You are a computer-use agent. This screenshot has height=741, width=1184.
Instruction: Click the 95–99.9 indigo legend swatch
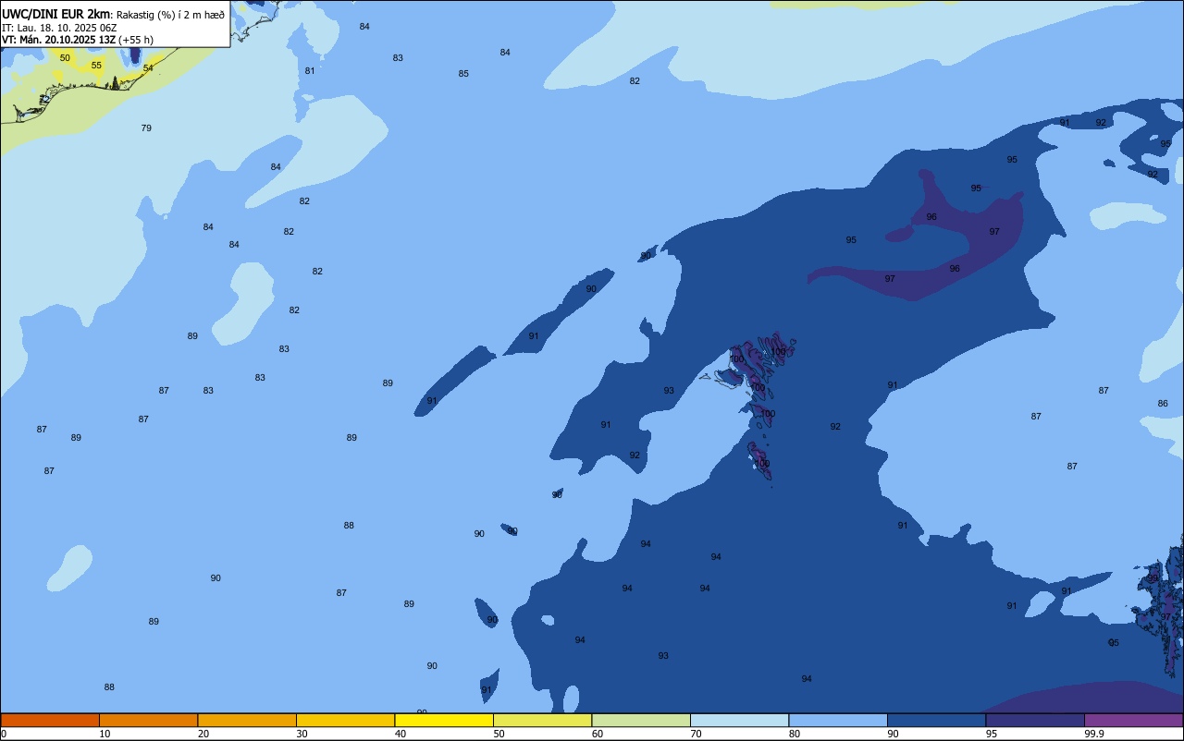coord(1035,720)
